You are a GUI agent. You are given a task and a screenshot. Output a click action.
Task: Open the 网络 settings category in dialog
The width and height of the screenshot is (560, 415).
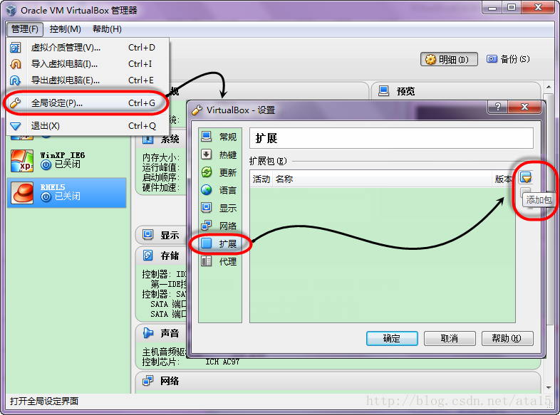220,226
